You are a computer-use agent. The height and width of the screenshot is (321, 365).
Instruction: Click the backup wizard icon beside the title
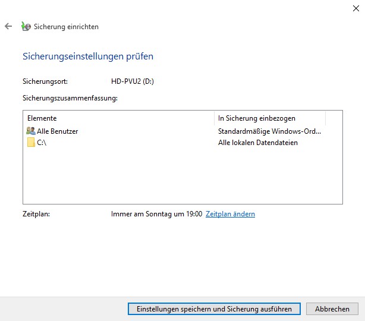tap(25, 26)
